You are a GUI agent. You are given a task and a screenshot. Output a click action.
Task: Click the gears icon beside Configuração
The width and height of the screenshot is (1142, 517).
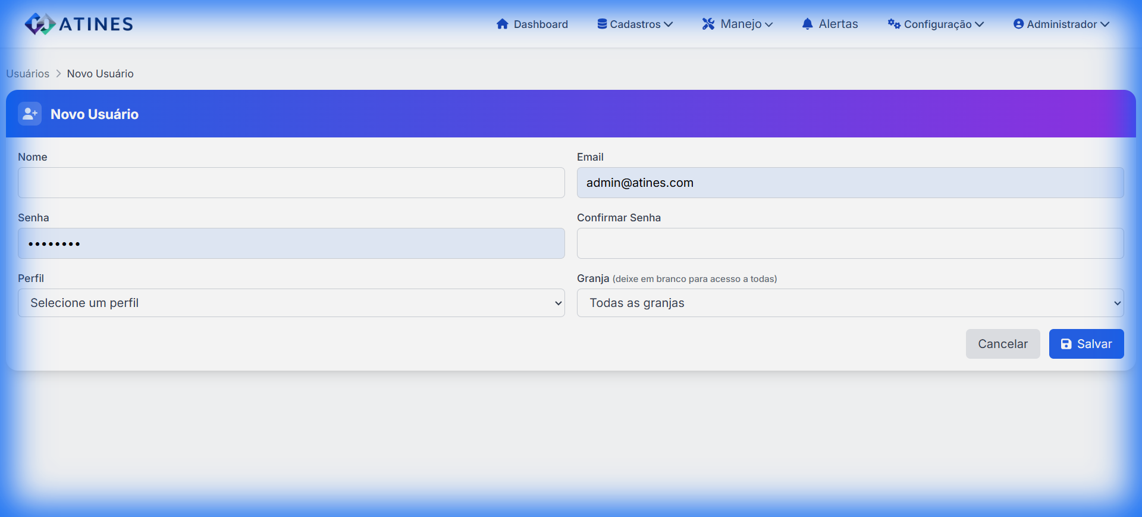pos(893,24)
